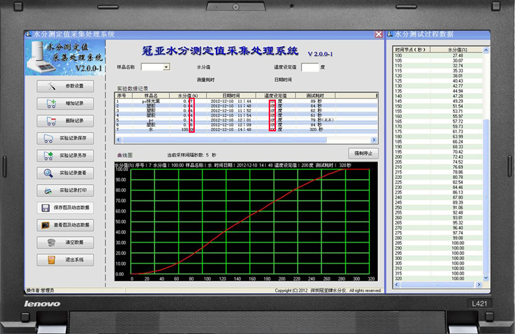Click the 样品名 column header

tap(151, 96)
